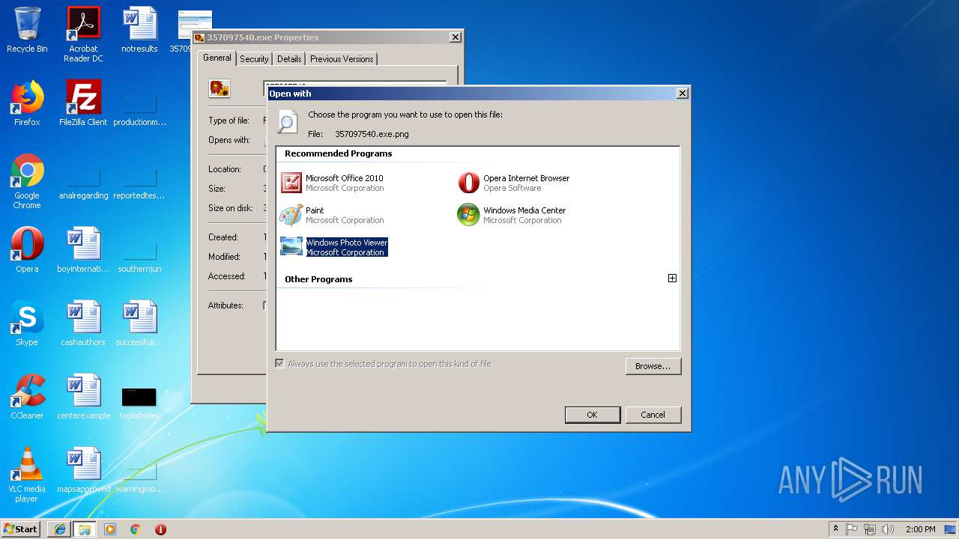Confirm with the OK button
The height and width of the screenshot is (539, 959).
[x=592, y=415]
